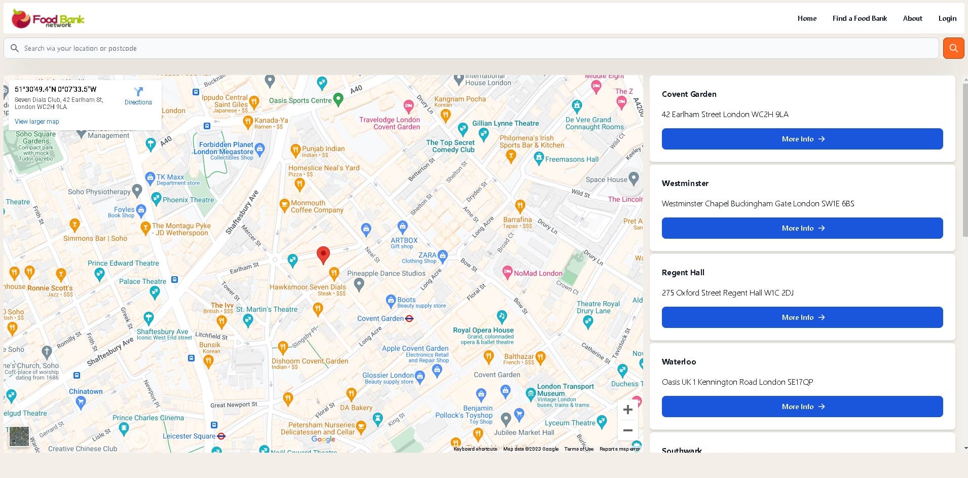Click the Royal Opera House music marker
The height and width of the screenshot is (478, 968).
[502, 317]
